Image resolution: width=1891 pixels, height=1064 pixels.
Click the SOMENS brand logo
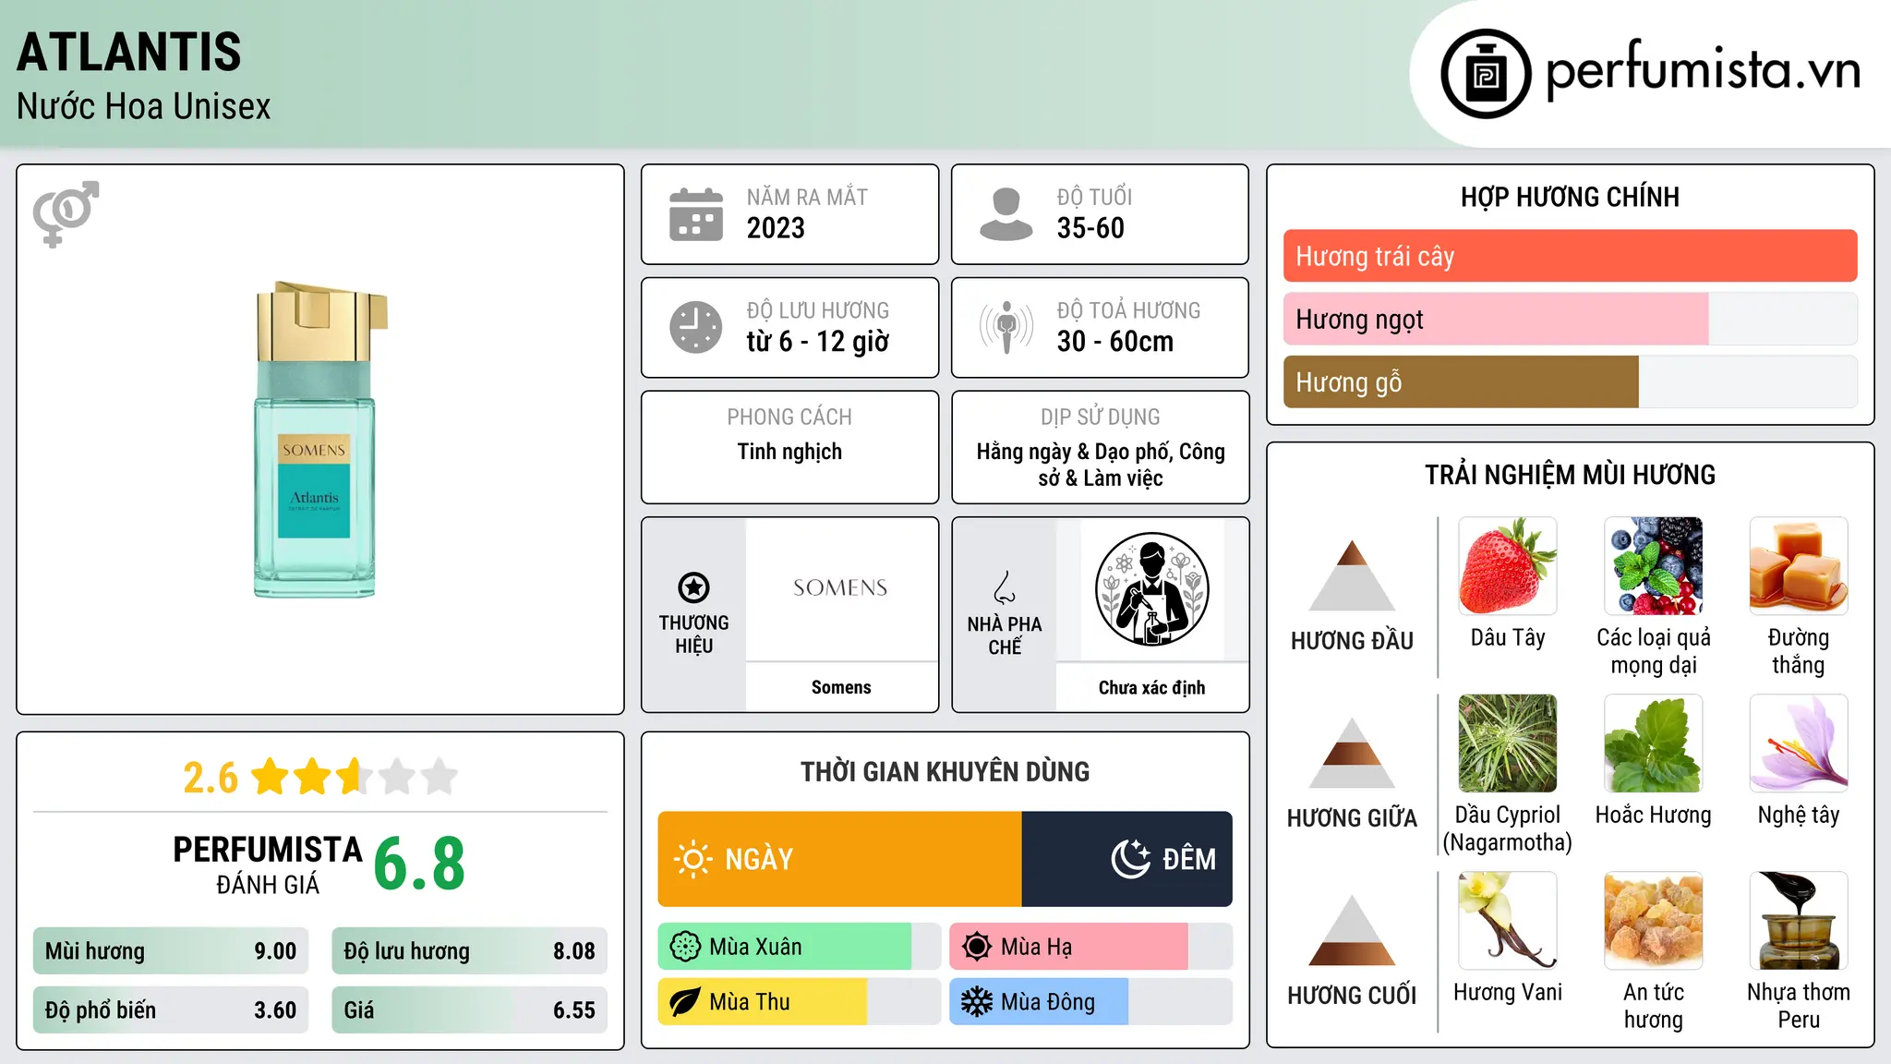tap(840, 587)
